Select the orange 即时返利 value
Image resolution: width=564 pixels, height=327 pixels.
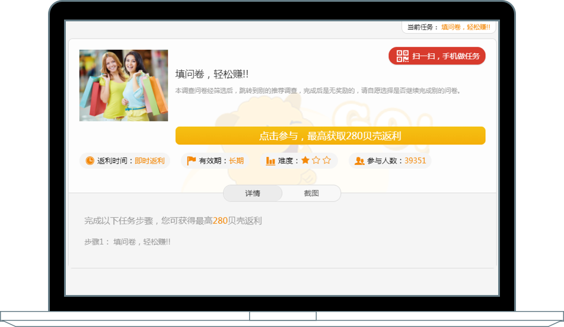click(149, 161)
